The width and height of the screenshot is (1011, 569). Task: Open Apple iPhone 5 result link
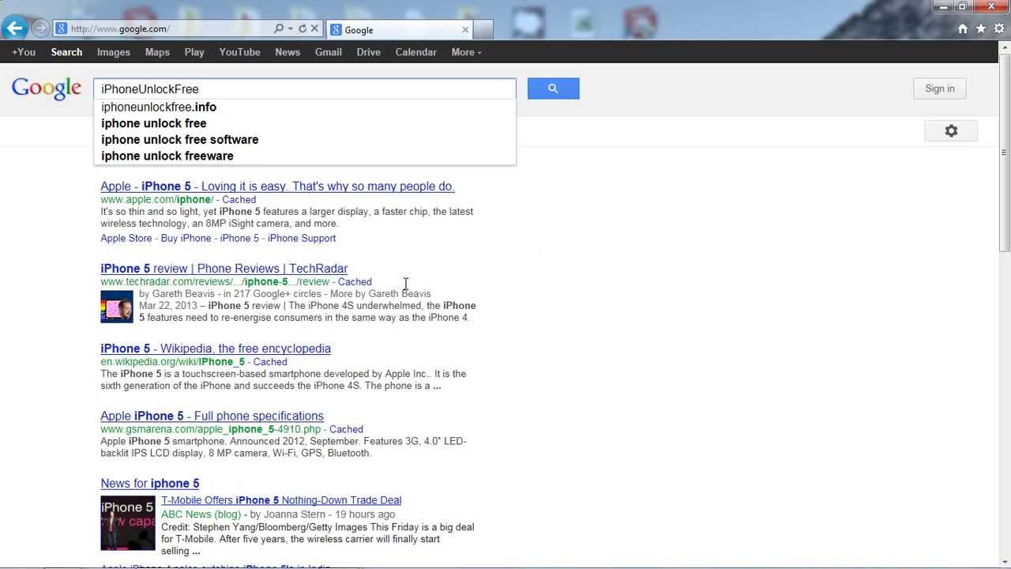277,187
